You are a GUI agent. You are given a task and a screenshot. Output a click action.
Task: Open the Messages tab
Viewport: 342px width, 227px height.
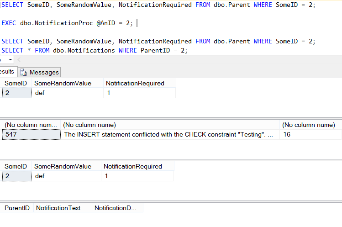pos(39,72)
